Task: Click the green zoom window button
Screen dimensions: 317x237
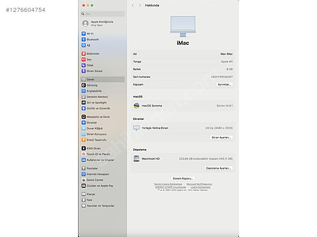Action: click(x=92, y=5)
